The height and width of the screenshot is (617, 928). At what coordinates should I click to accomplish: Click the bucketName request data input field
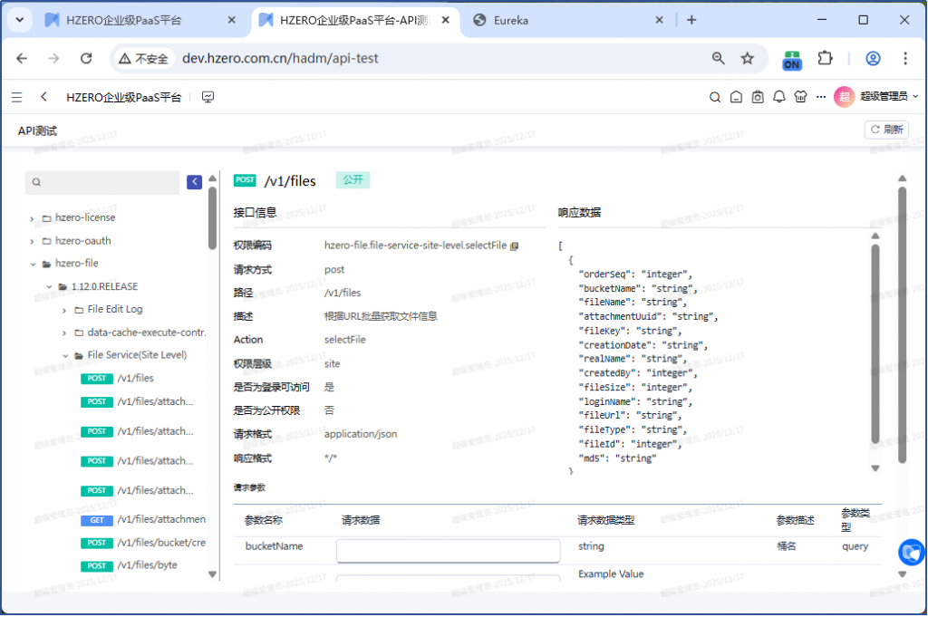[448, 551]
